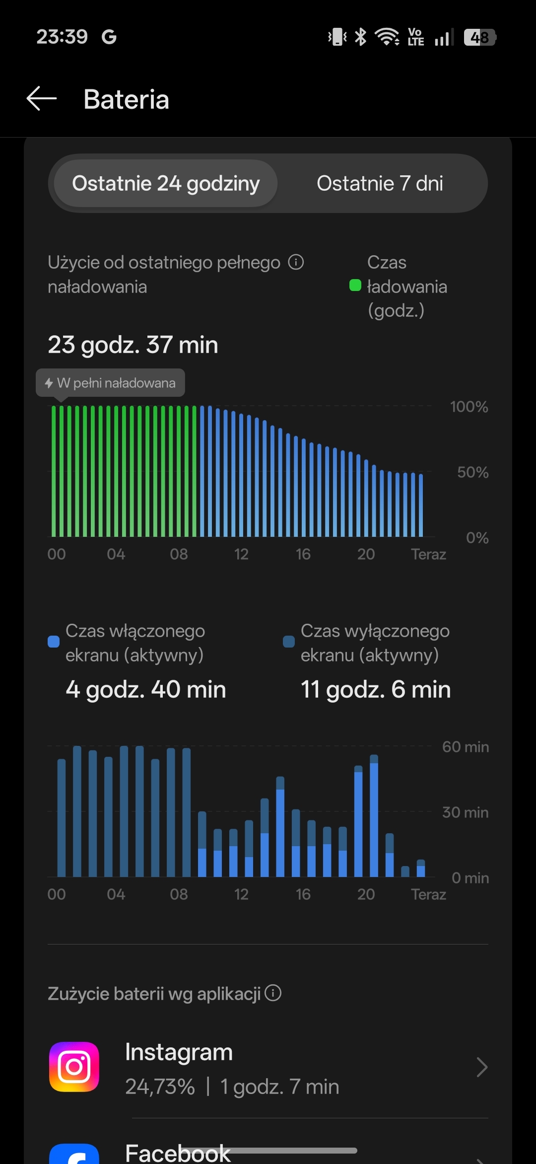The height and width of the screenshot is (1164, 536).
Task: Tap the battery level indicator showing 48
Action: tap(480, 37)
